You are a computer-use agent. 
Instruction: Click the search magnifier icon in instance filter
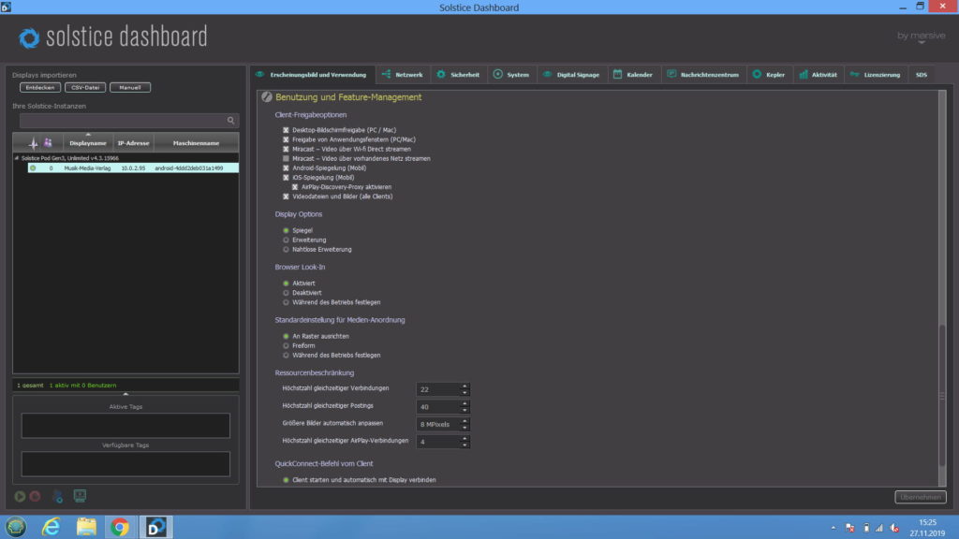231,121
